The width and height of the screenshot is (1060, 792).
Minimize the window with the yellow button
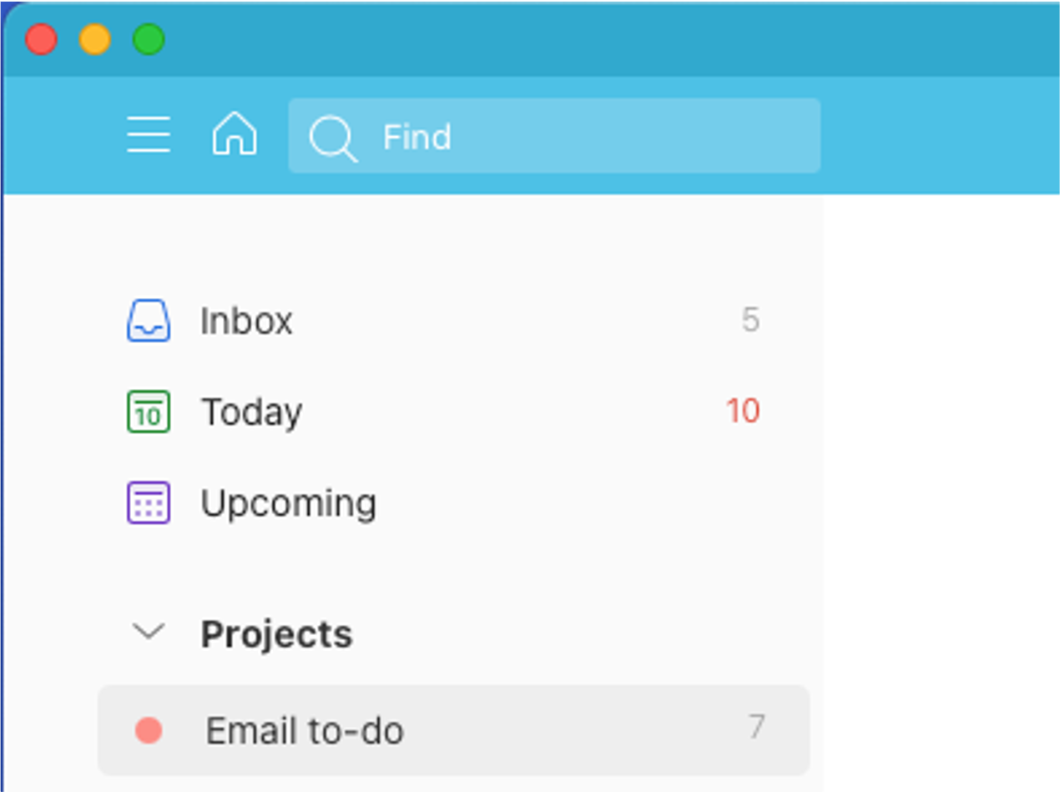coord(95,39)
